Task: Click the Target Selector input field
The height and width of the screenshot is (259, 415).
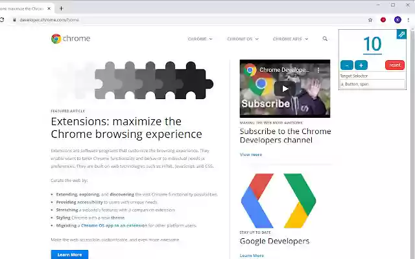Action: point(372,84)
